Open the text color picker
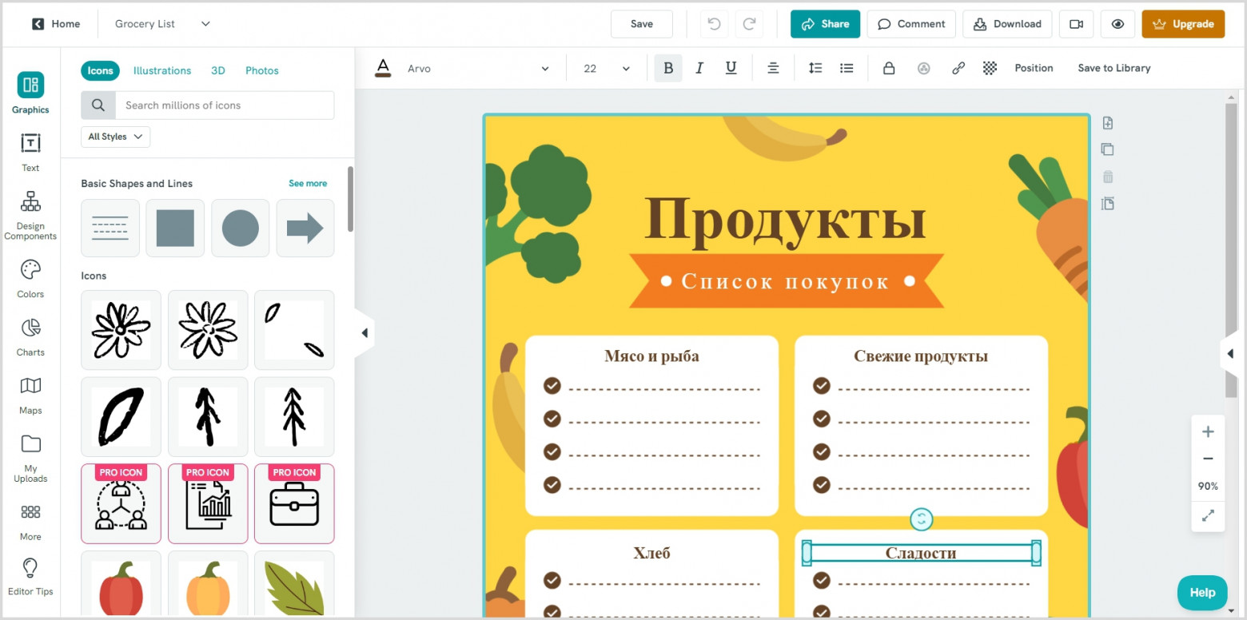 383,68
